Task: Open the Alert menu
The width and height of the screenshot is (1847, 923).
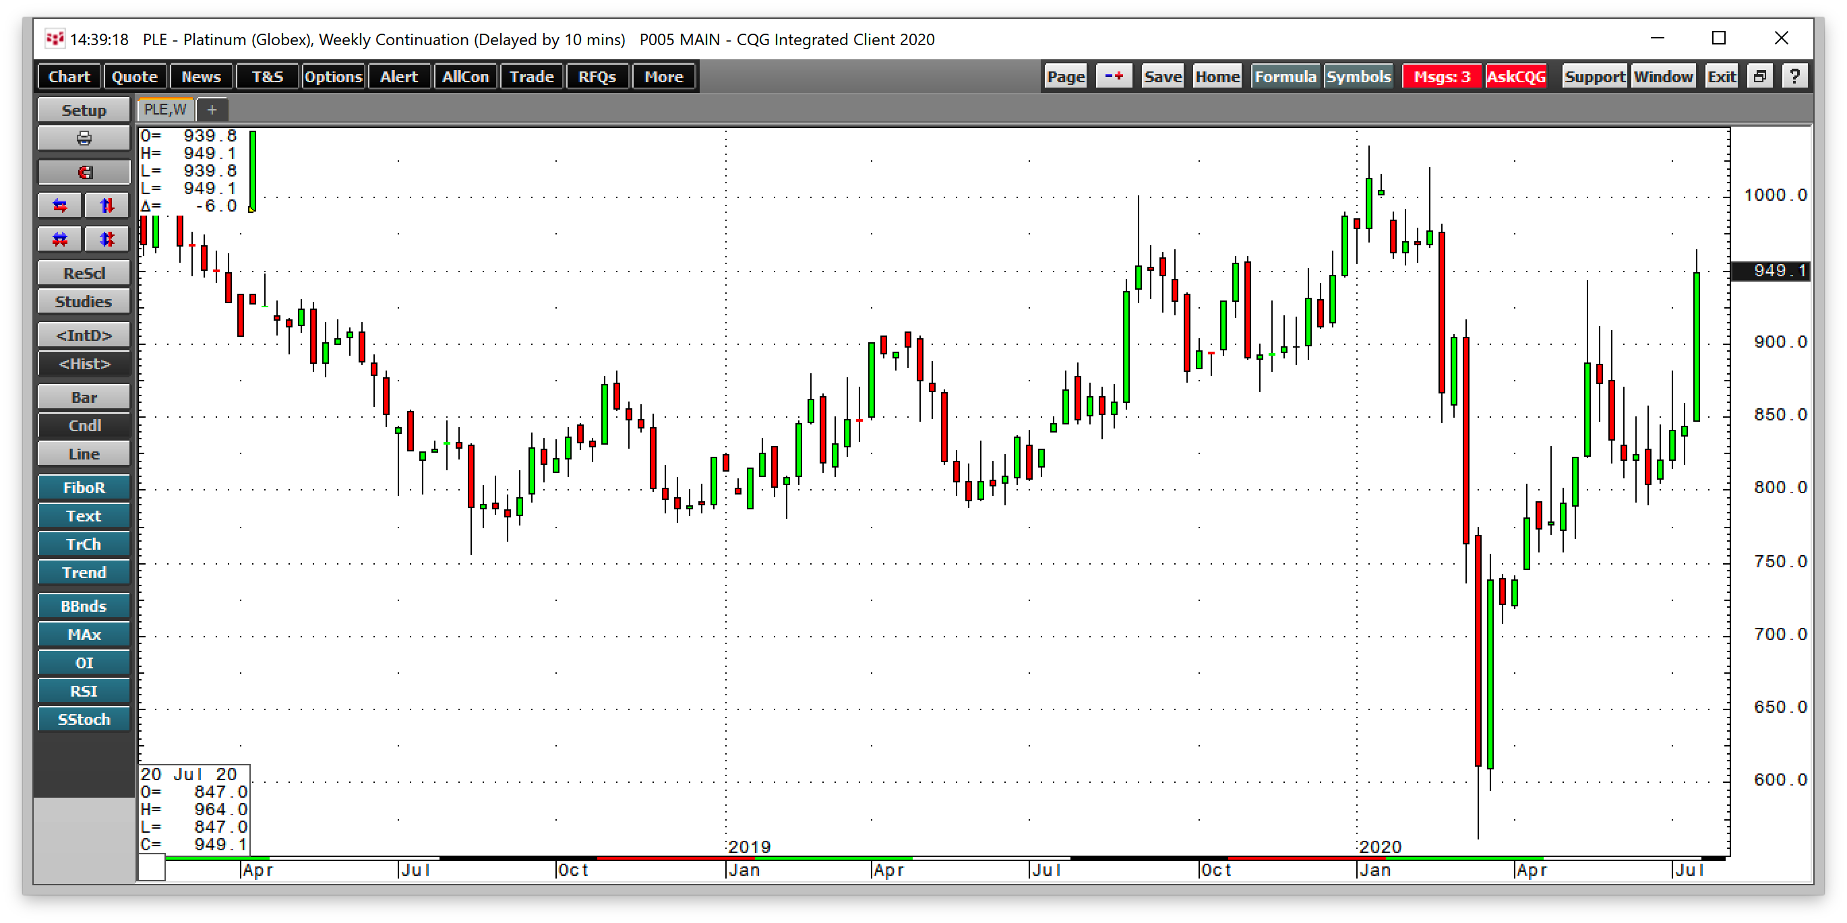Action: coord(398,77)
